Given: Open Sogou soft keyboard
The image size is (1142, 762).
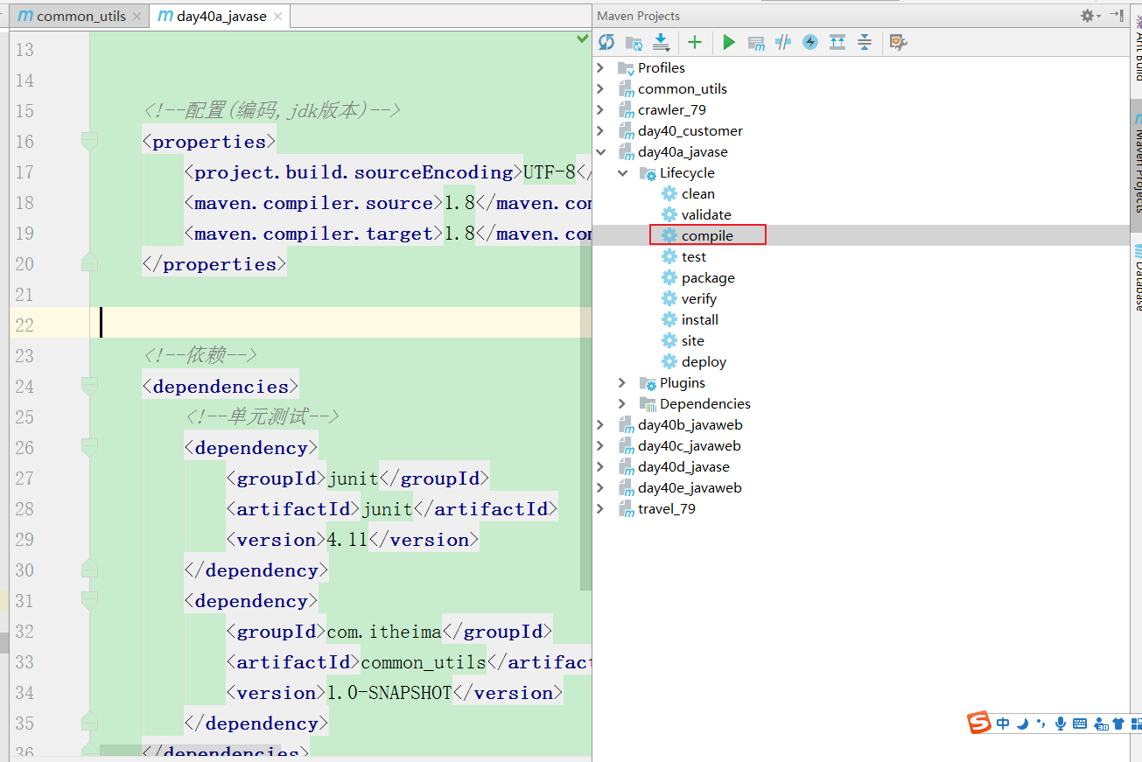Looking at the screenshot, I should 1080,724.
